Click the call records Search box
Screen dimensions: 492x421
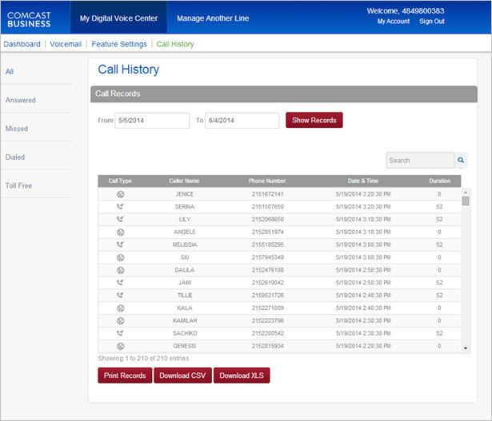(421, 161)
